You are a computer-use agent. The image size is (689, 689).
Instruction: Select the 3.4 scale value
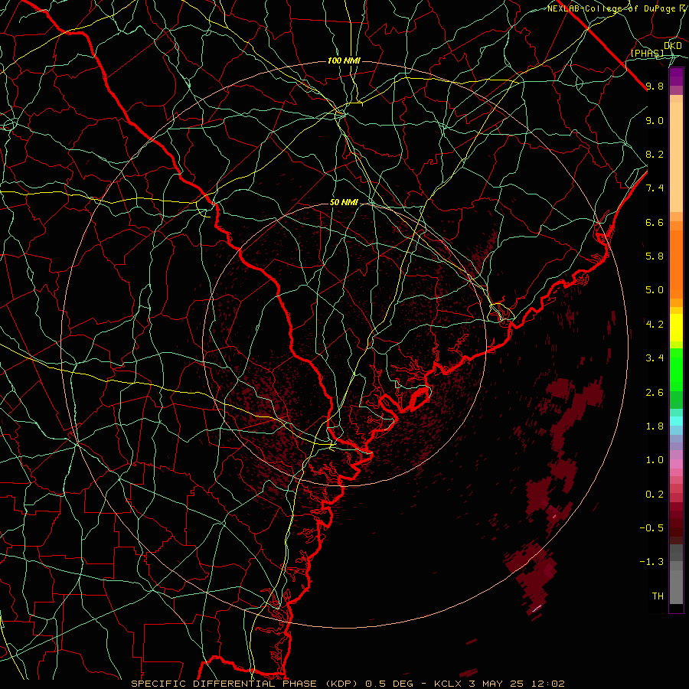(x=655, y=358)
